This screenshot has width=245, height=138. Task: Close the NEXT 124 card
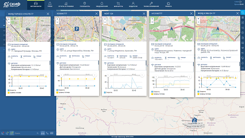click(144, 14)
